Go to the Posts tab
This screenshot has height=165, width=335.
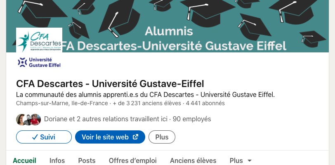(x=87, y=160)
